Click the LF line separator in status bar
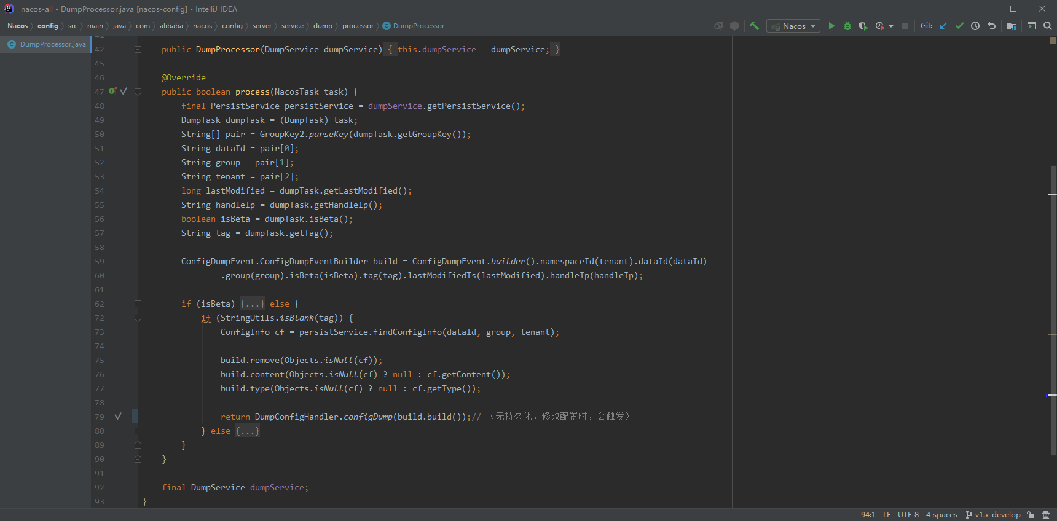This screenshot has height=521, width=1057. coord(887,515)
